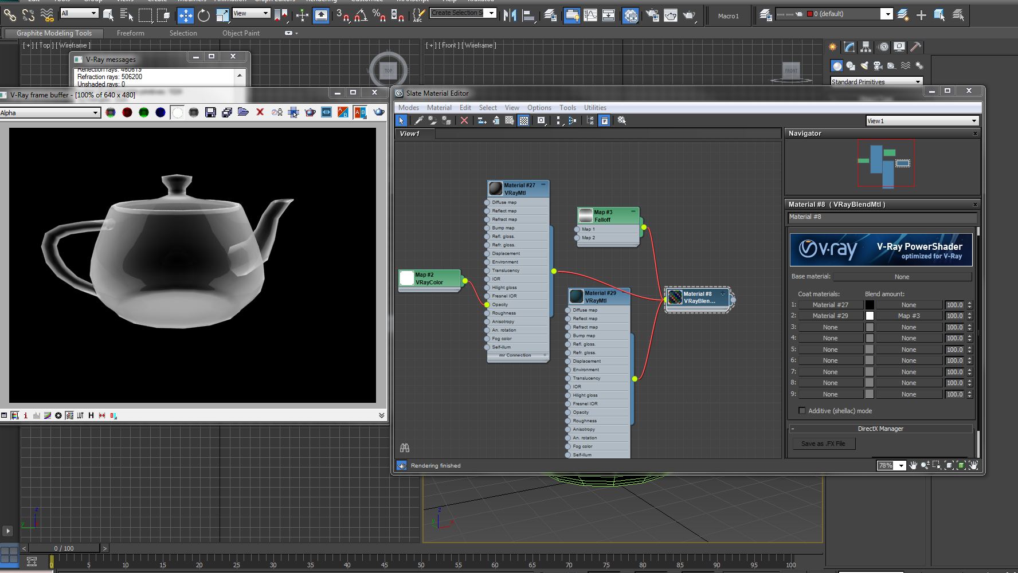This screenshot has width=1018, height=573.
Task: Open Create panel sun icon
Action: point(833,47)
